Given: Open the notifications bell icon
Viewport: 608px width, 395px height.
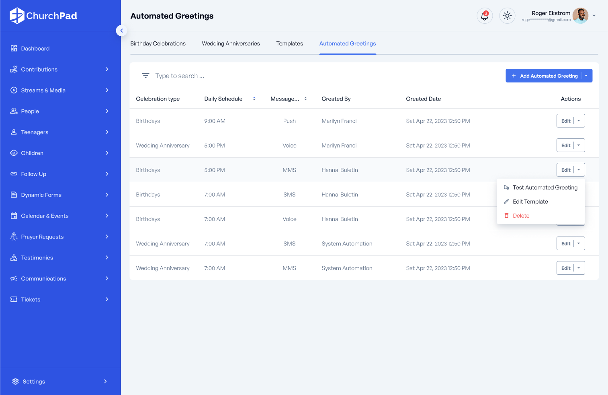Looking at the screenshot, I should point(484,16).
